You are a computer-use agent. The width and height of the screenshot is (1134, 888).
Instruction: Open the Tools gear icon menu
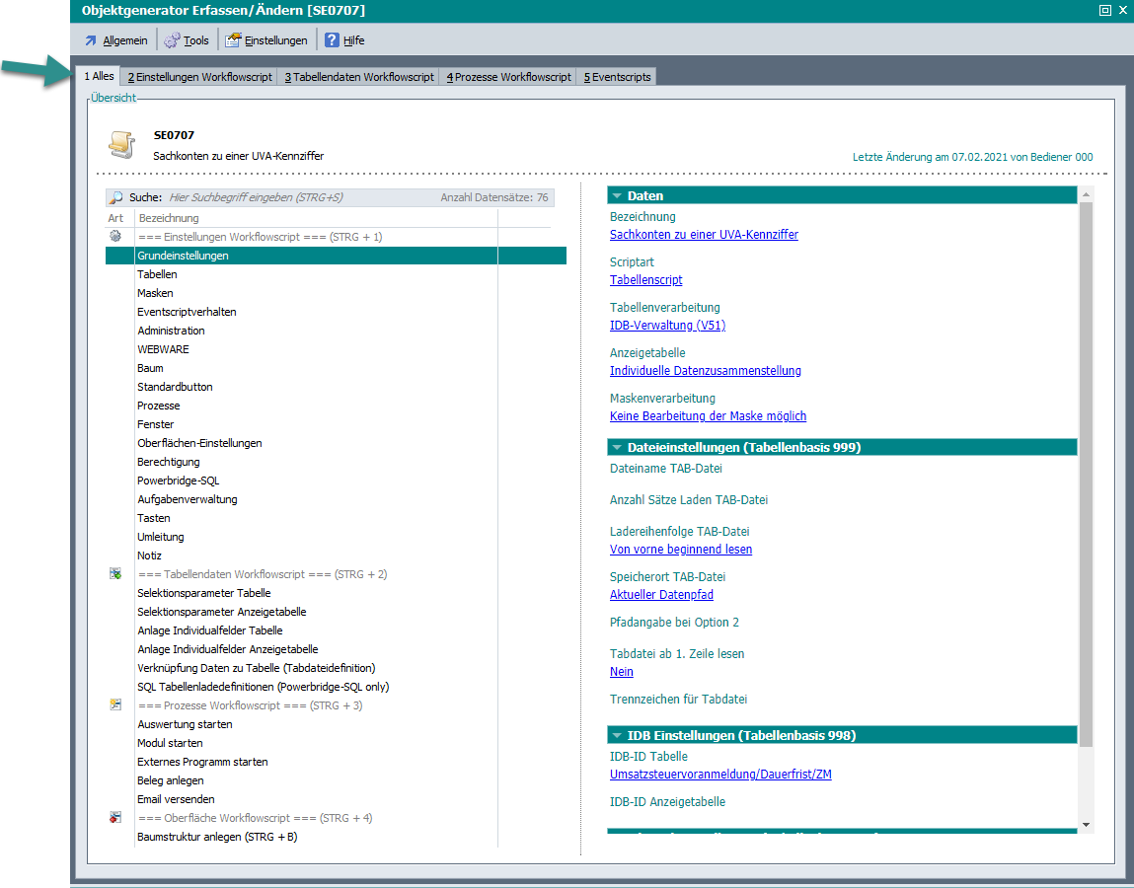173,40
